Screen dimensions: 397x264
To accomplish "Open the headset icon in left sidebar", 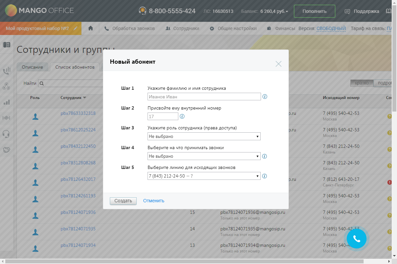I will pyautogui.click(x=6, y=134).
